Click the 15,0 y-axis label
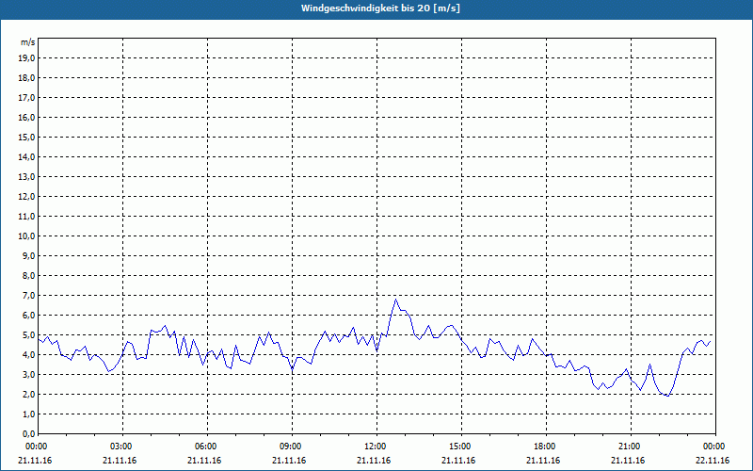The height and width of the screenshot is (471, 753). [x=26, y=137]
